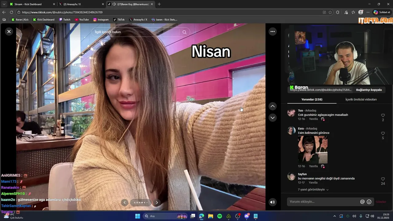Open Spotify from the taskbar
The width and height of the screenshot is (393, 221).
pyautogui.click(x=220, y=216)
